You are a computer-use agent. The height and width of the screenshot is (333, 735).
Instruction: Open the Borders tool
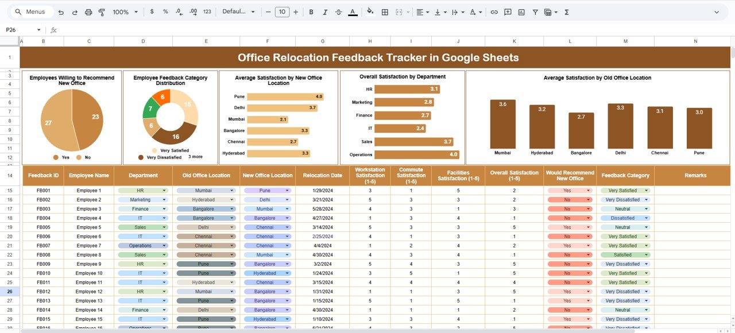point(385,12)
